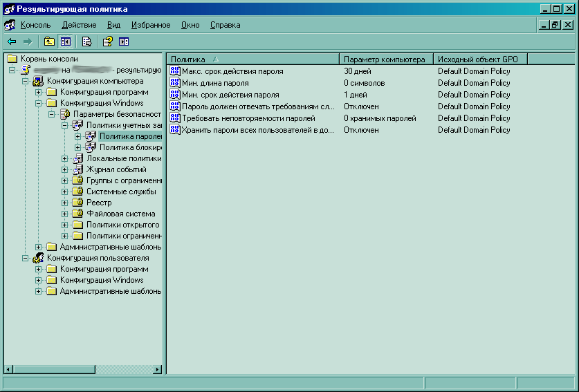579x392 pixels.
Task: Click the reversible encryption policy icon
Action: tap(174, 130)
